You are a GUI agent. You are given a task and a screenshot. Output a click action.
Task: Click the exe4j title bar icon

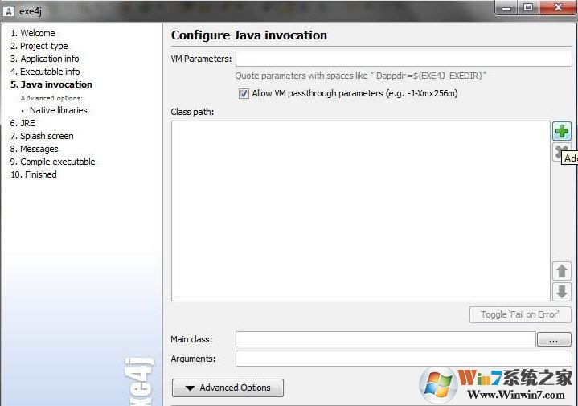pos(9,11)
